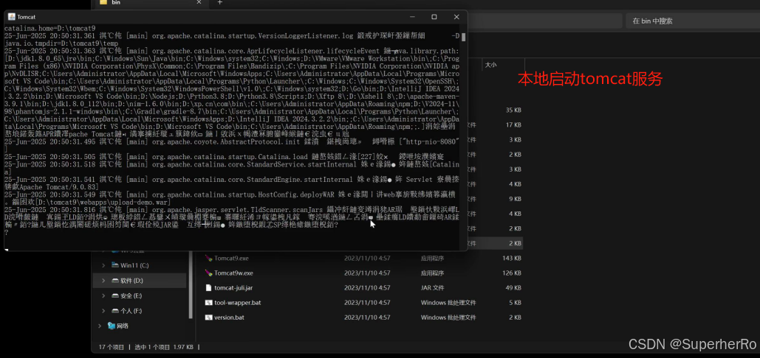
Task: Click the 49 KB size cell
Action: 513,288
